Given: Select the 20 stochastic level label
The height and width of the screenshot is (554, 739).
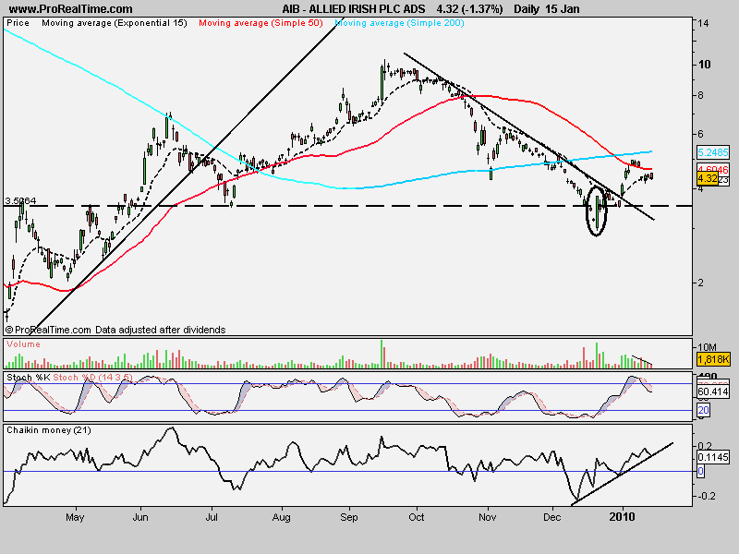Looking at the screenshot, I should (x=703, y=410).
